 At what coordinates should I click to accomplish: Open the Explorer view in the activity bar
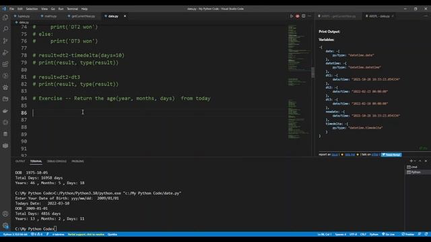5,18
